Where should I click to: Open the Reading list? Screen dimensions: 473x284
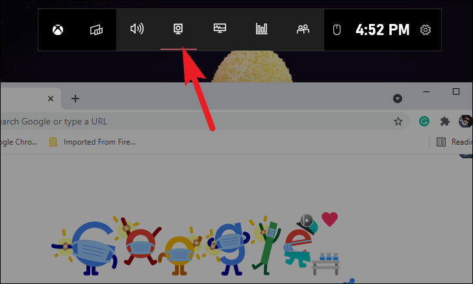click(454, 142)
